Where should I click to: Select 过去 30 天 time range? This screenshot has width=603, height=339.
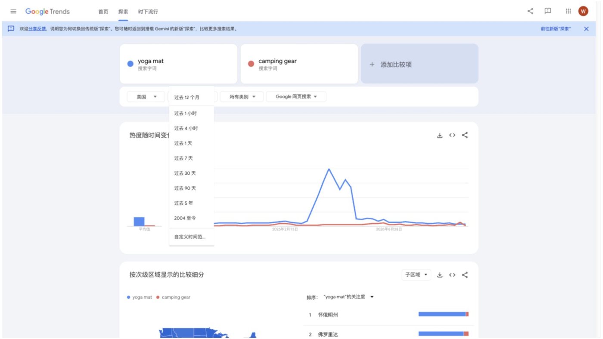pos(191,173)
